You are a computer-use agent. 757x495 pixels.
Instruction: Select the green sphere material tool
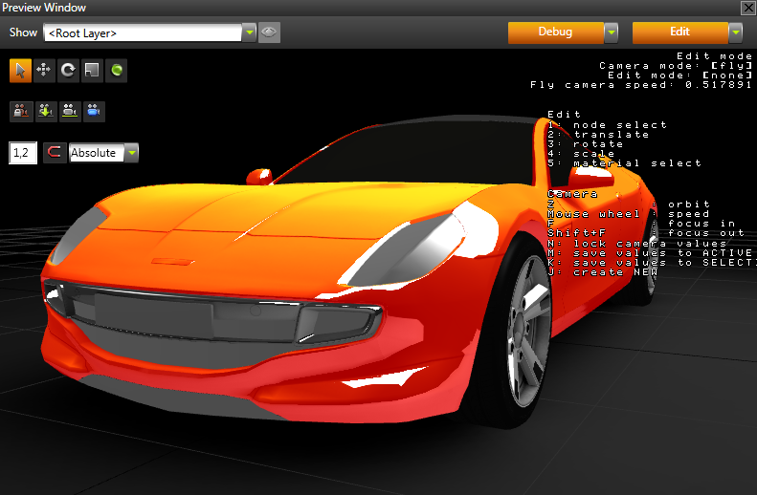[x=116, y=71]
